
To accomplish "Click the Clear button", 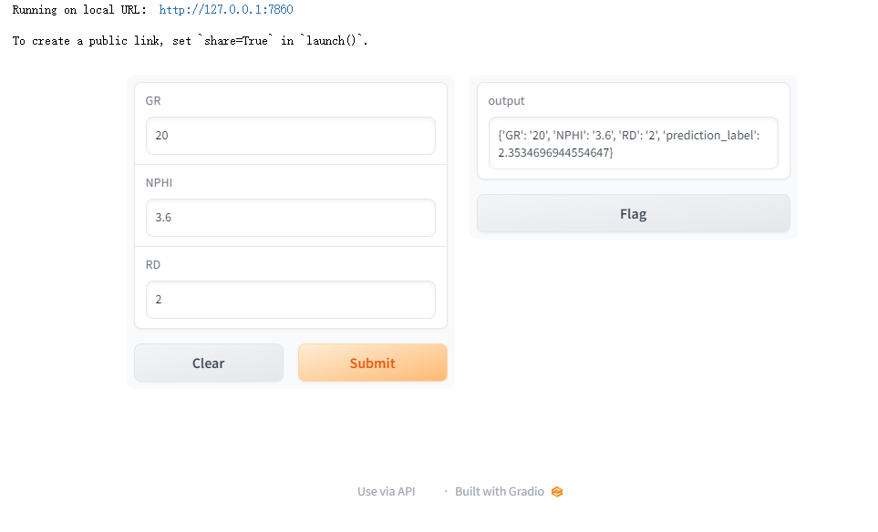I will coord(209,363).
